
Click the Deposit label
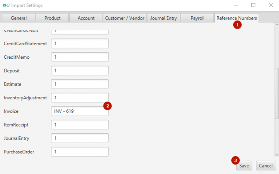coord(12,71)
